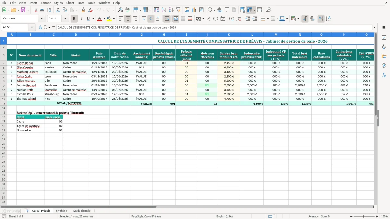Open the Styles menu
390x219 pixels.
[x=58, y=3]
